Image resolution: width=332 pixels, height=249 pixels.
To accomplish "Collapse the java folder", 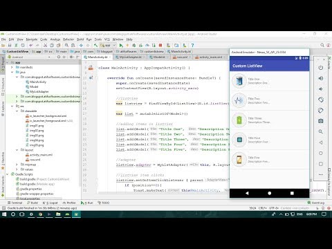I will click(12, 72).
